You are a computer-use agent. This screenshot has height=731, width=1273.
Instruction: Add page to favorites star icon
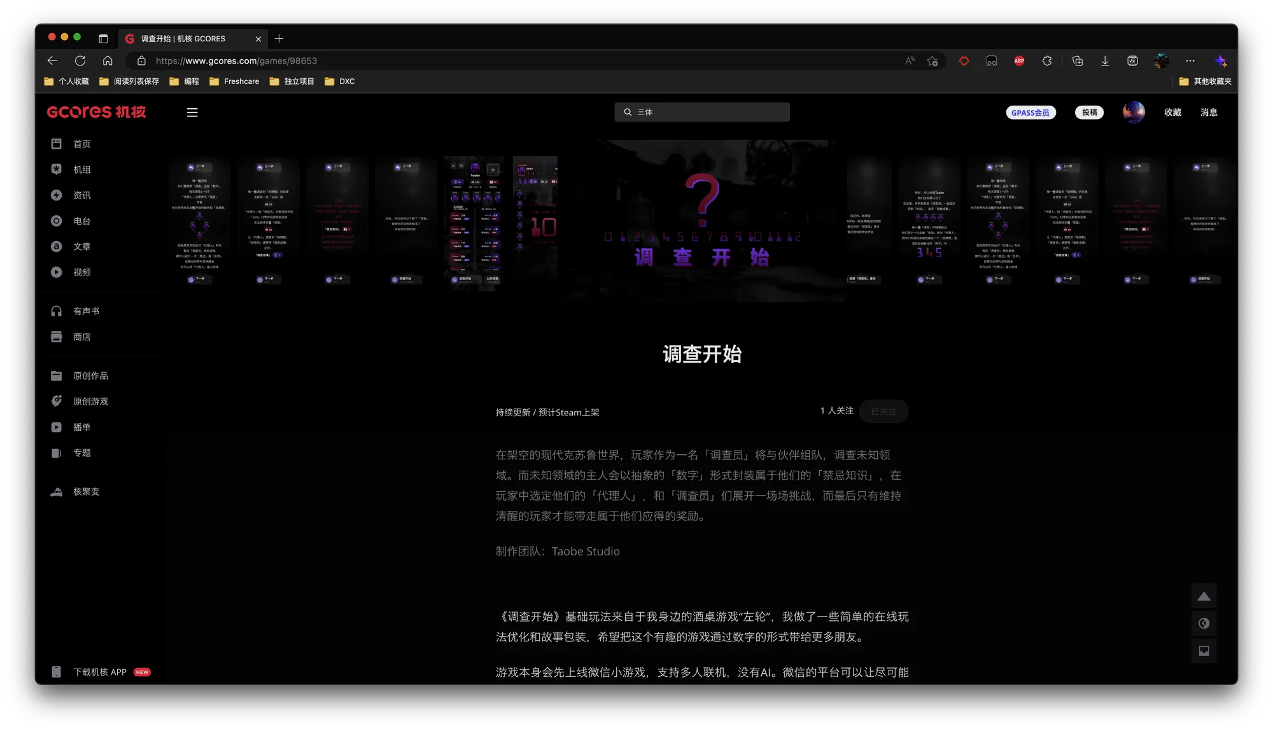click(932, 60)
